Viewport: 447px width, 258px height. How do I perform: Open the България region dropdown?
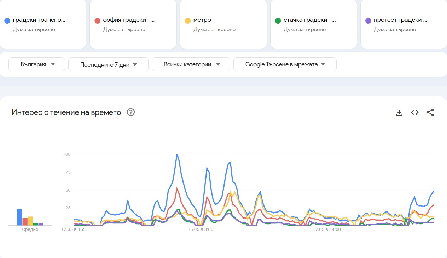pyautogui.click(x=36, y=64)
